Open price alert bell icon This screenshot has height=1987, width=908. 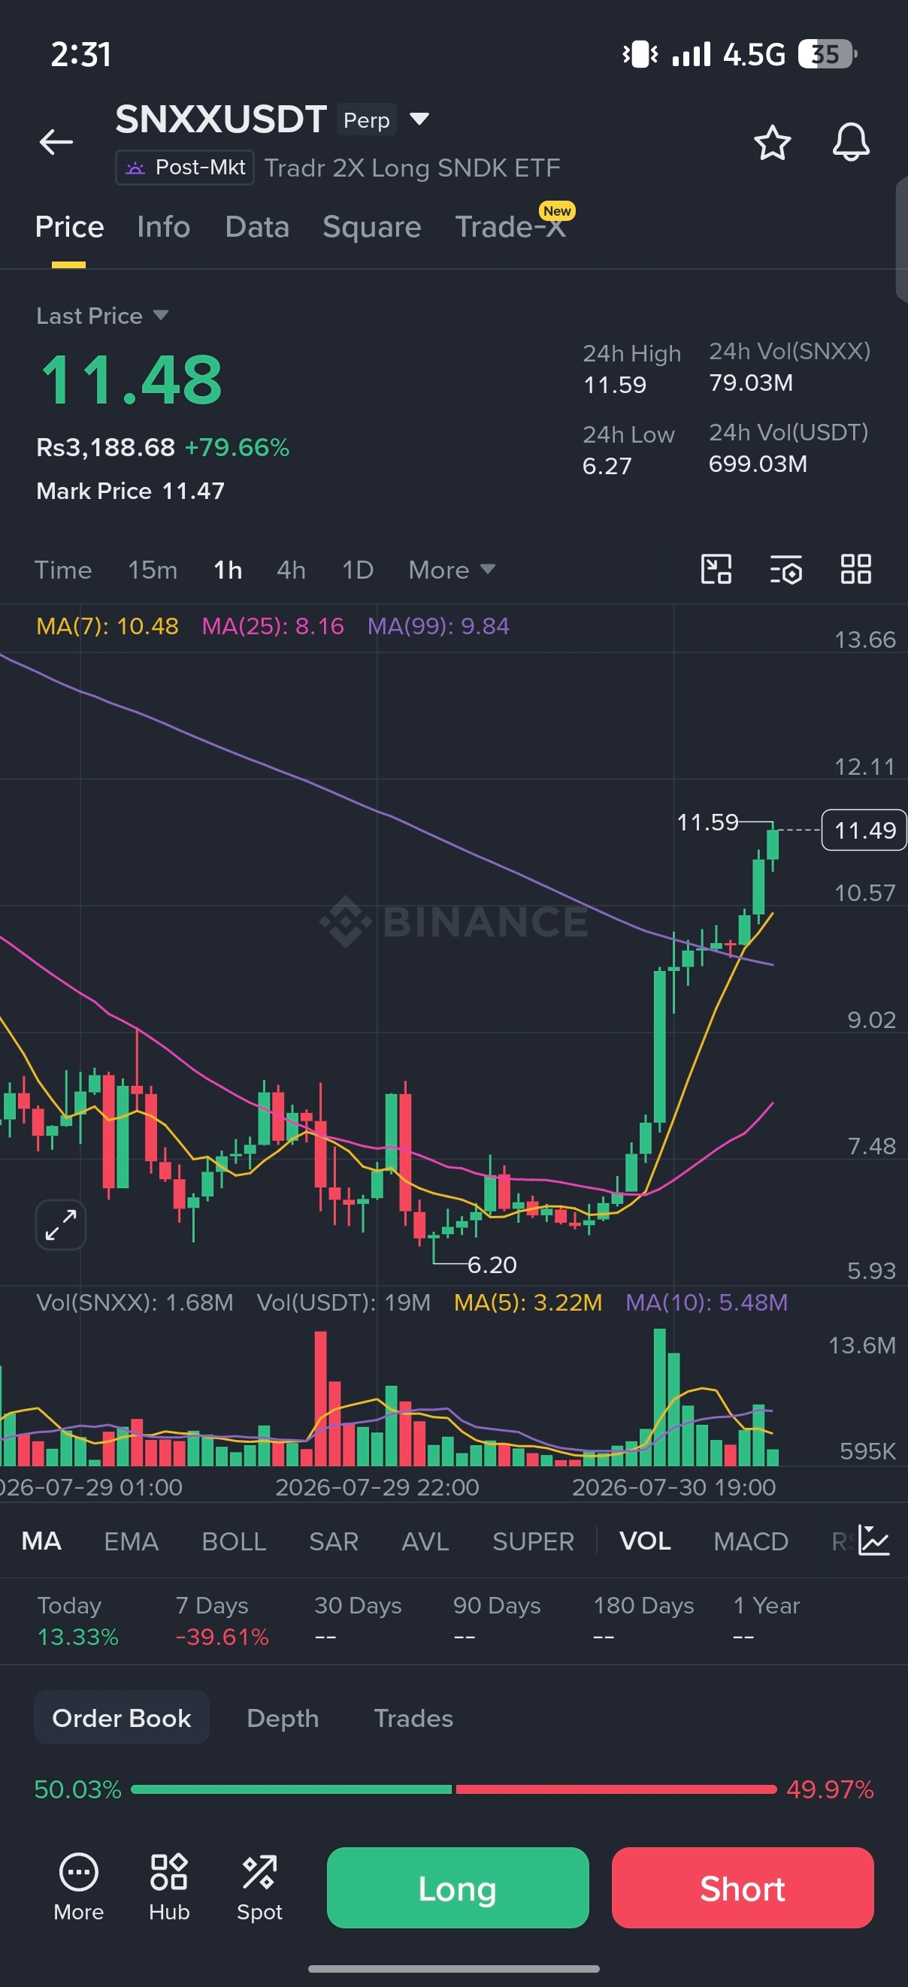851,143
